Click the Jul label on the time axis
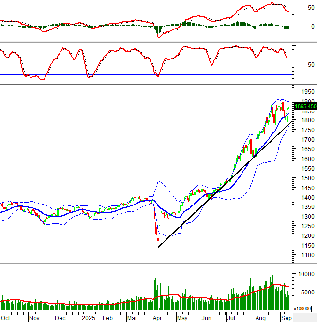Viewport: 317px width, 322px height. point(231,318)
